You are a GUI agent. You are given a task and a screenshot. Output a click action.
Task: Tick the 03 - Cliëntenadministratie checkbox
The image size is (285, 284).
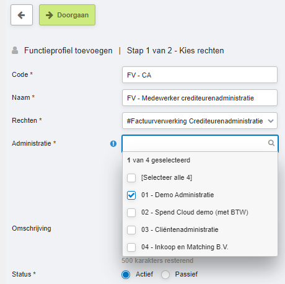point(131,229)
